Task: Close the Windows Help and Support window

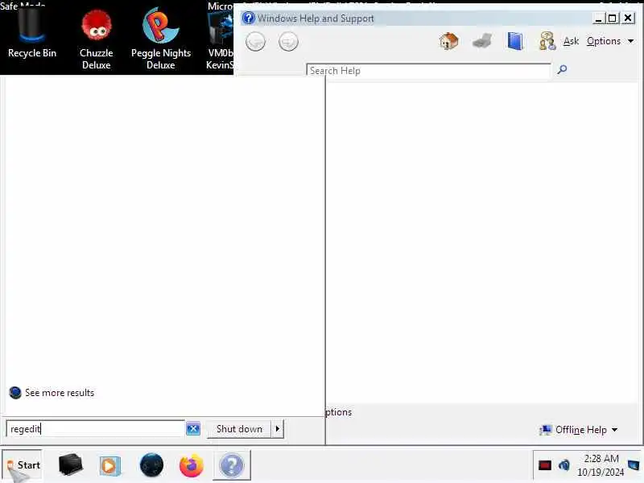Action: [628, 18]
